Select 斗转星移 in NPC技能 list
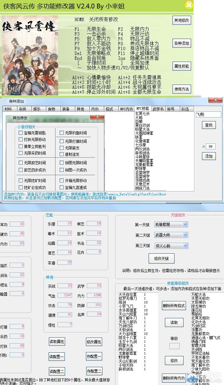 [x=142, y=157]
